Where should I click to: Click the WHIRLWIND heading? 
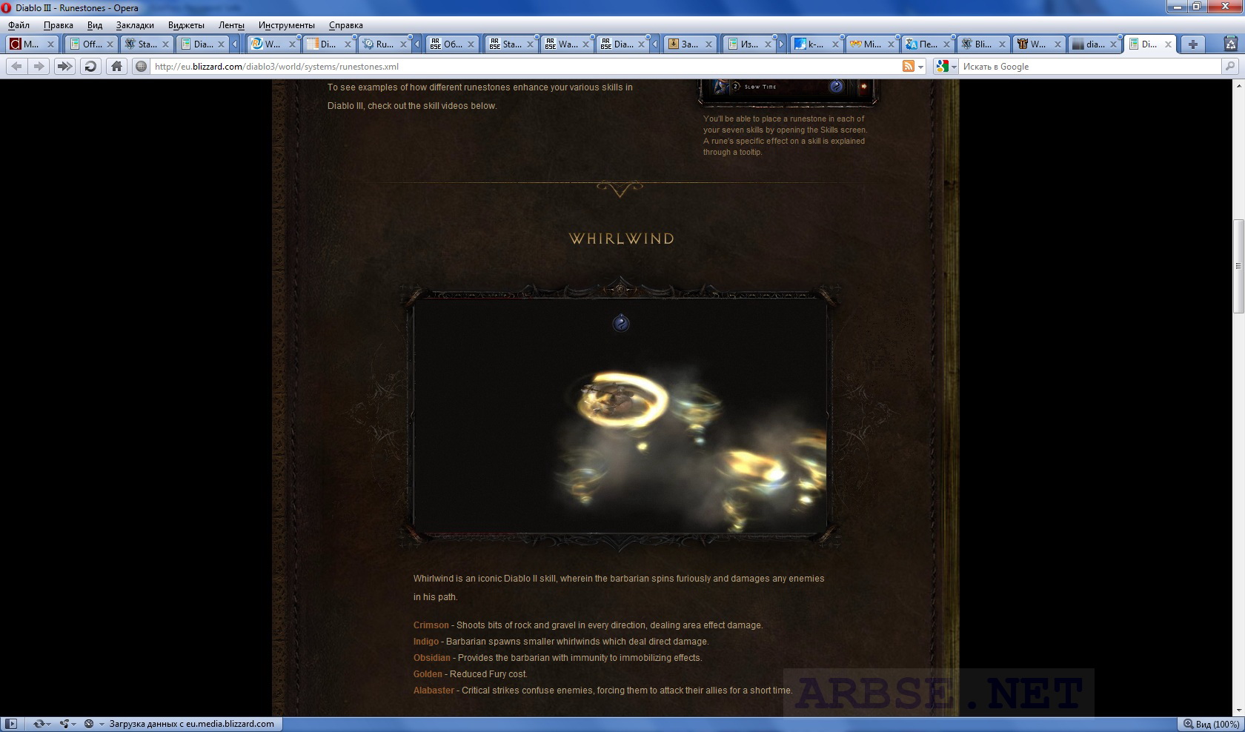622,239
